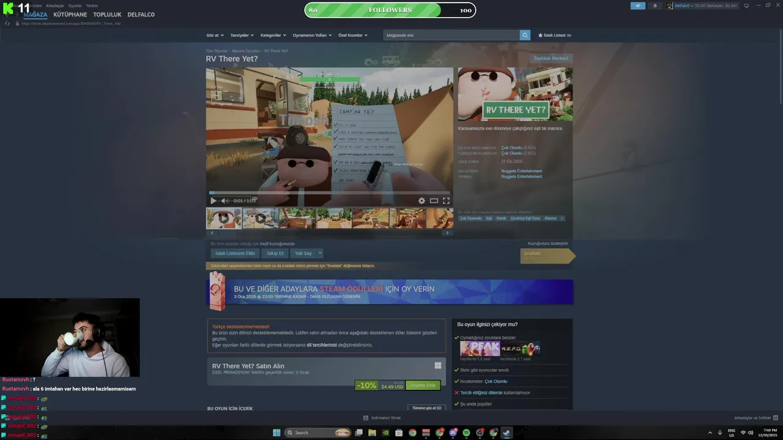The height and width of the screenshot is (440, 783).
Task: Select the second video thumbnail
Action: point(261,218)
